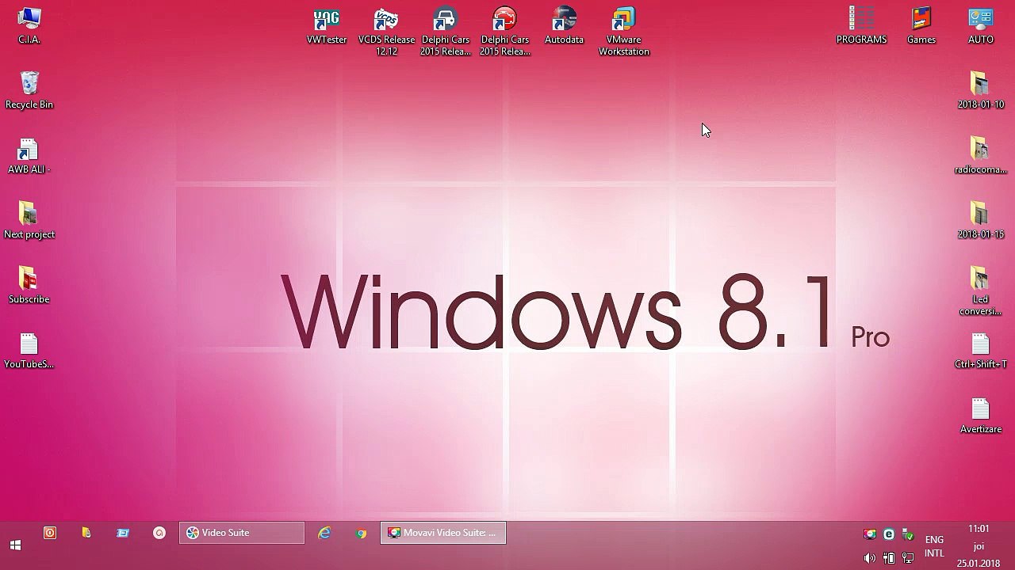Open the blue window icon in taskbar

123,533
